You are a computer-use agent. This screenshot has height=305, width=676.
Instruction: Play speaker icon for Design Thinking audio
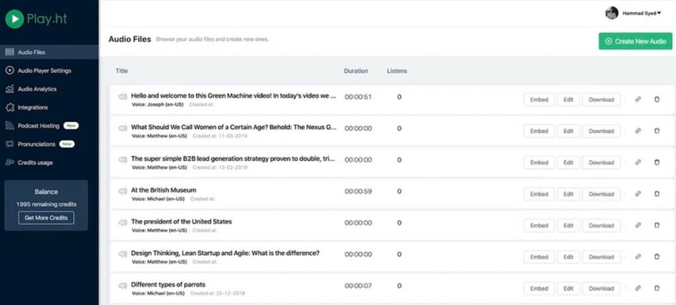coord(122,254)
